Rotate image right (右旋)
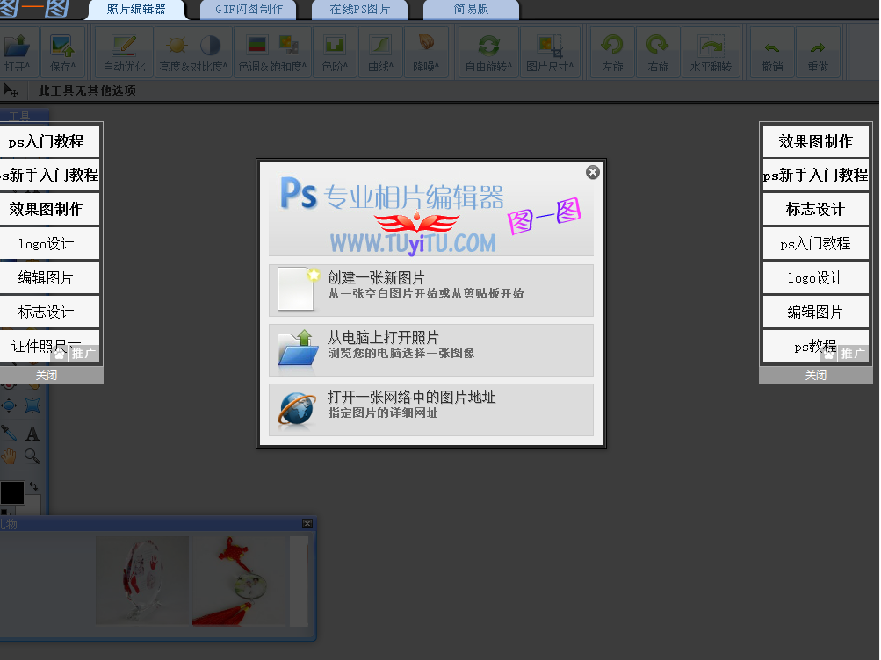 pyautogui.click(x=657, y=52)
